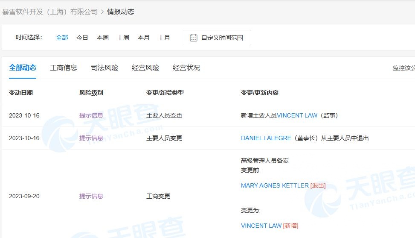Click 提示信息 in the DANIEL I ALEGRE row

pyautogui.click(x=91, y=138)
